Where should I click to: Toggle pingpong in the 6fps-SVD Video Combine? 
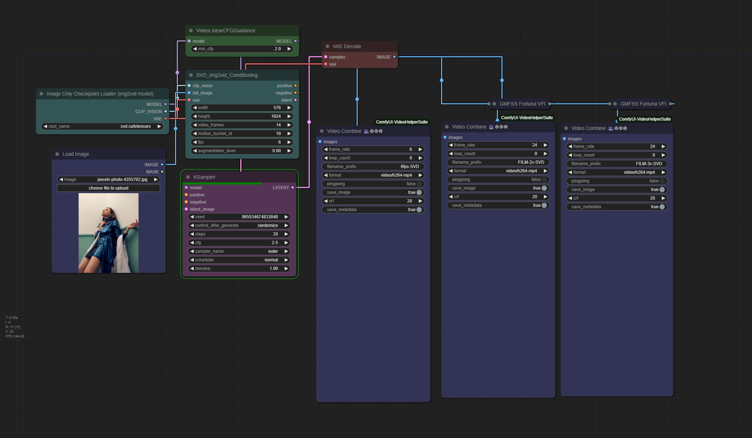click(x=373, y=184)
